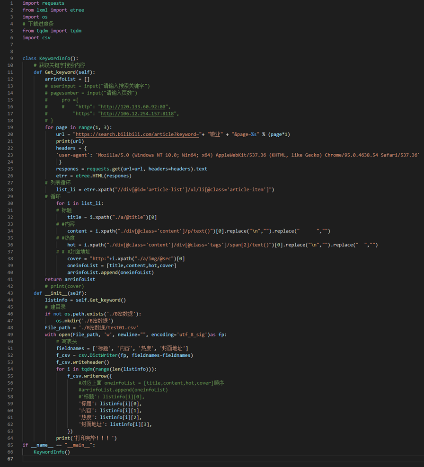Click the 'for i in tqdm(range(len(listinfo))):' line
Viewport: 424px width, 467px height.
coord(106,369)
